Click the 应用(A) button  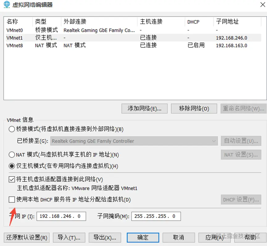coord(215,237)
